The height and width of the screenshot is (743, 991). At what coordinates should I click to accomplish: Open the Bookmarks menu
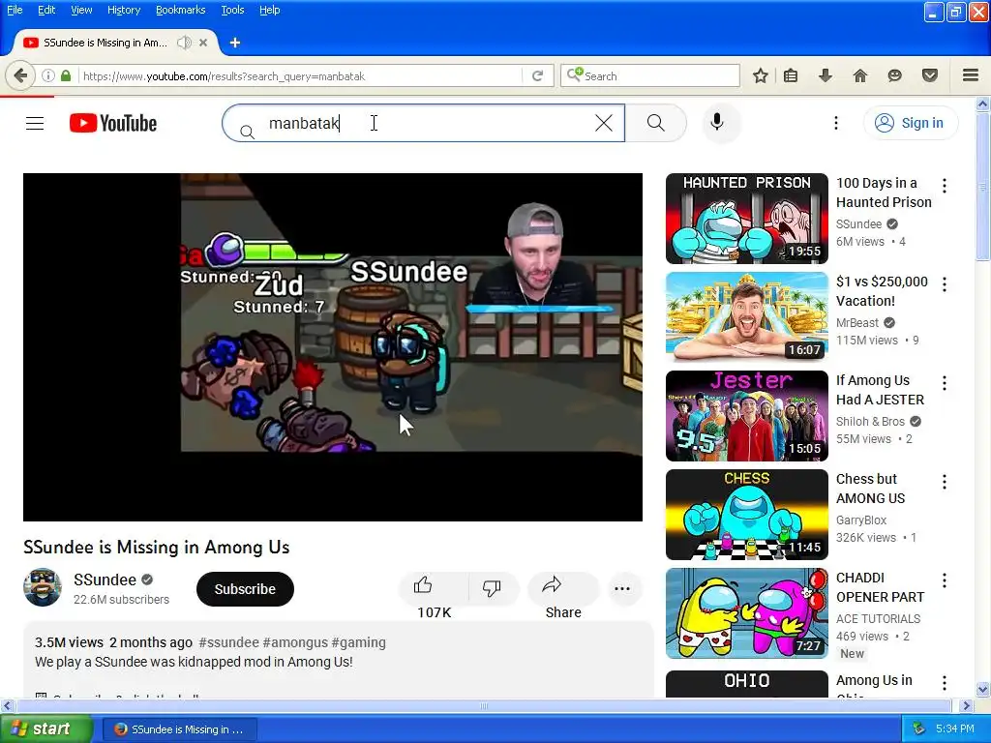coord(180,10)
